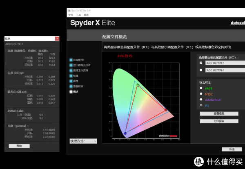The height and width of the screenshot is (169, 245).
Task: Click the target white brightness value 118.0
Action: click(52, 61)
